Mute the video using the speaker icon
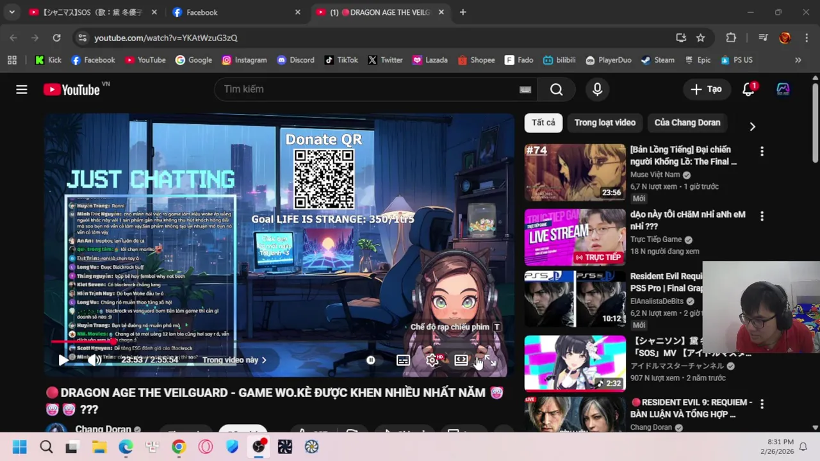 point(94,360)
